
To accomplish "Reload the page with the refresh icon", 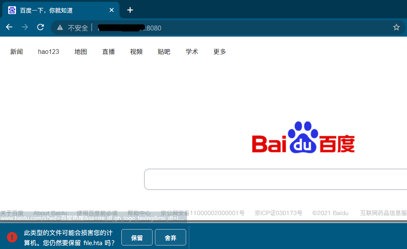I will pos(41,27).
